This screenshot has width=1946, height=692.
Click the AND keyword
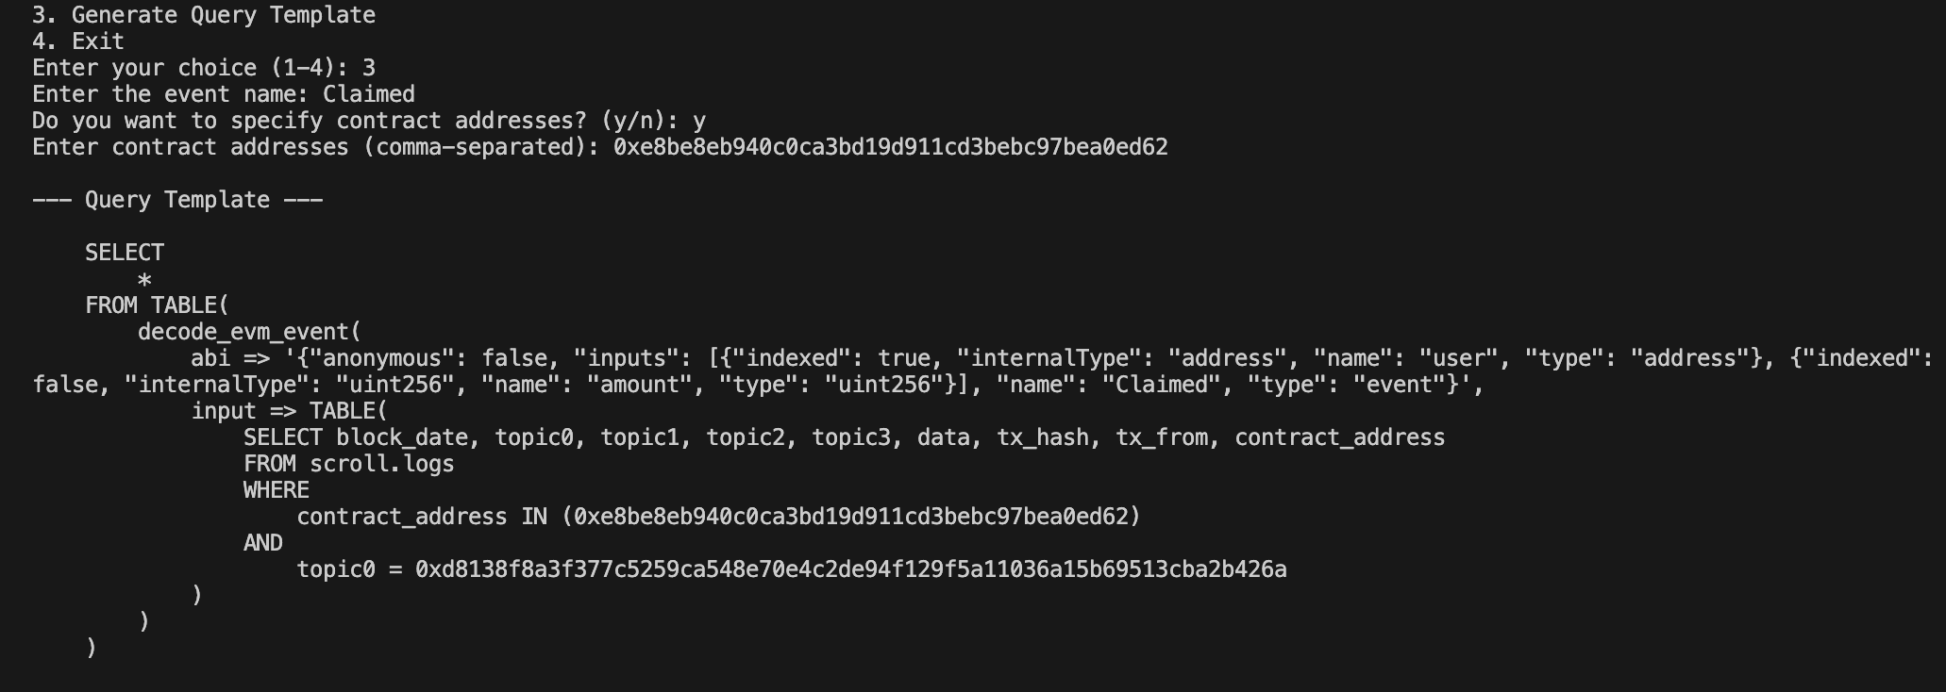tap(263, 543)
